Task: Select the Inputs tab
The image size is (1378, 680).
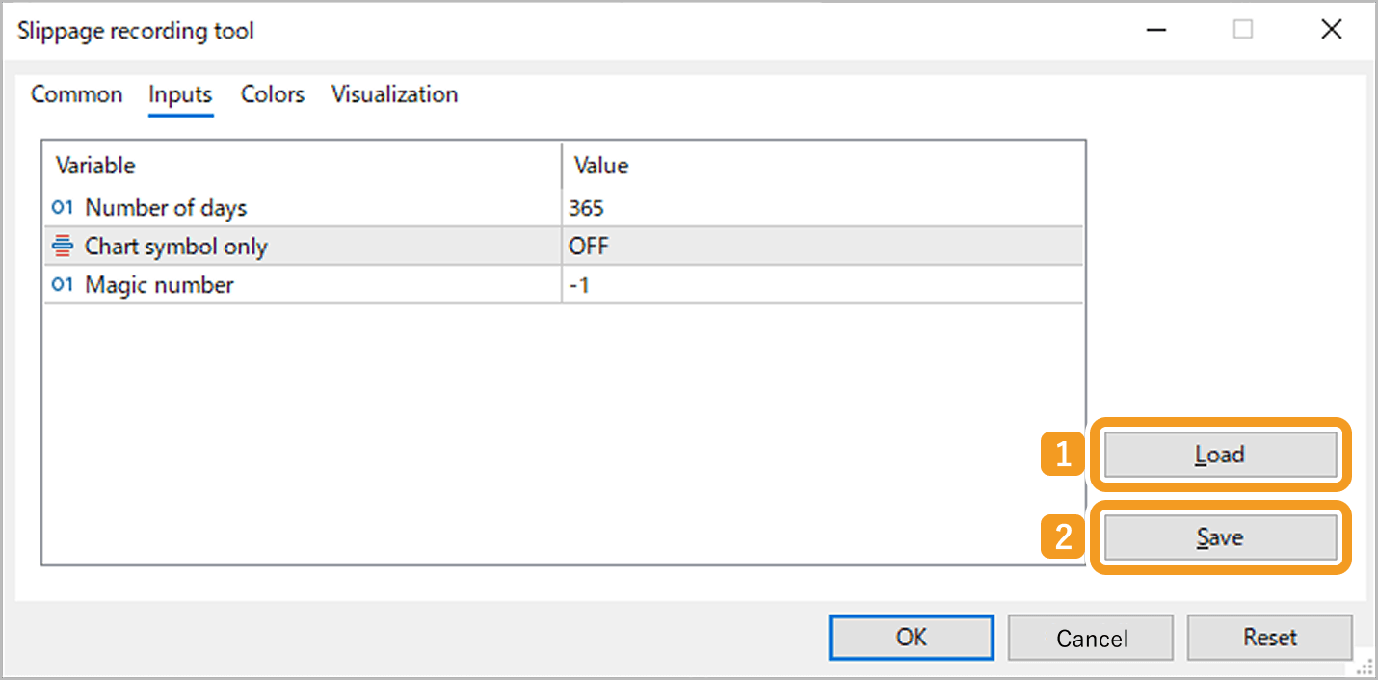Action: (x=180, y=94)
